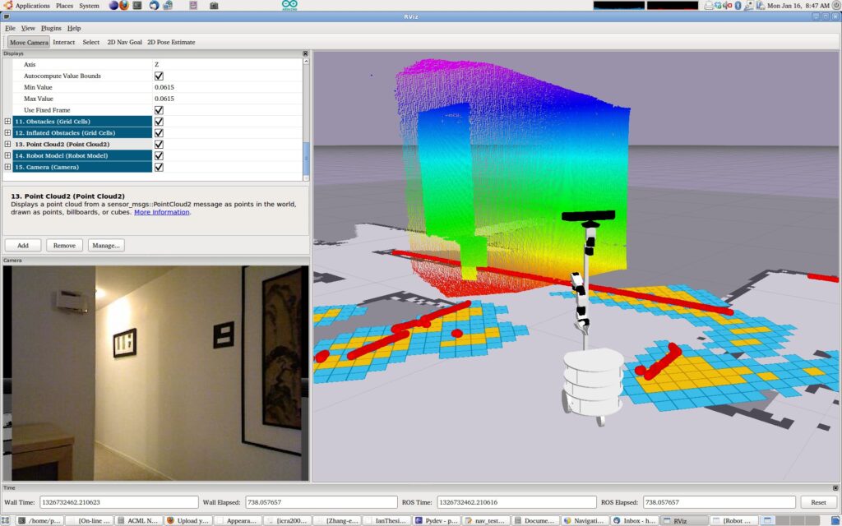Uncheck Autocompute Value Bounds

coord(159,76)
